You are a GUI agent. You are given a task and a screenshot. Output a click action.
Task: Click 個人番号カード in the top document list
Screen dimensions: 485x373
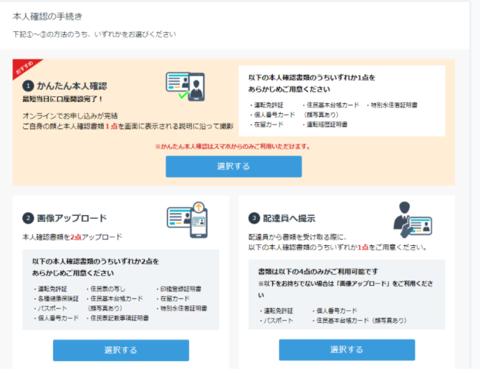coord(274,115)
